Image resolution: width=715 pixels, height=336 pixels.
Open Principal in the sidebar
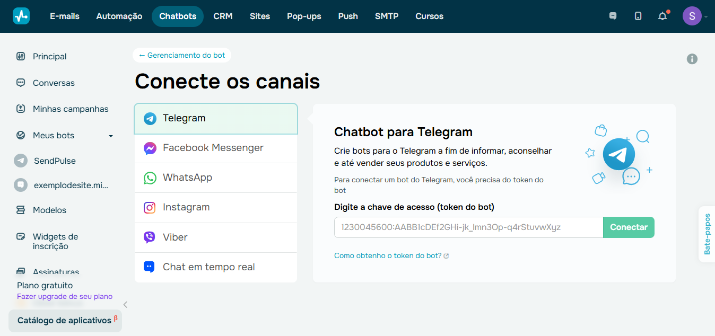[x=50, y=56]
